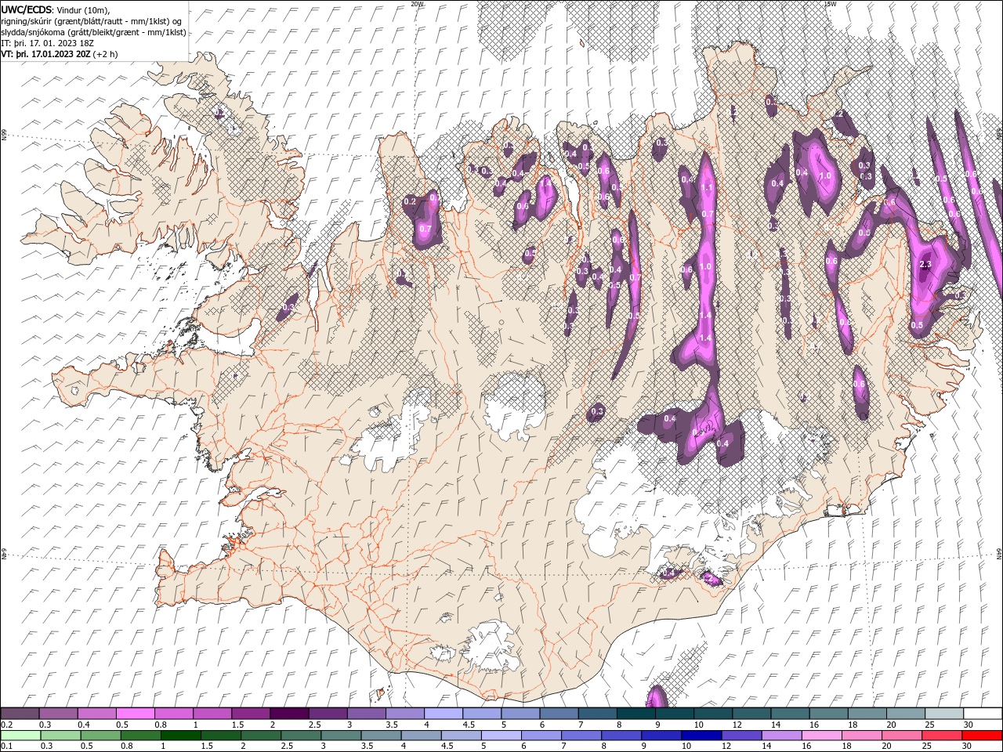Select the 6–7 swatch in the upper scale
Screen dimensions: 1003x752
click(x=559, y=714)
